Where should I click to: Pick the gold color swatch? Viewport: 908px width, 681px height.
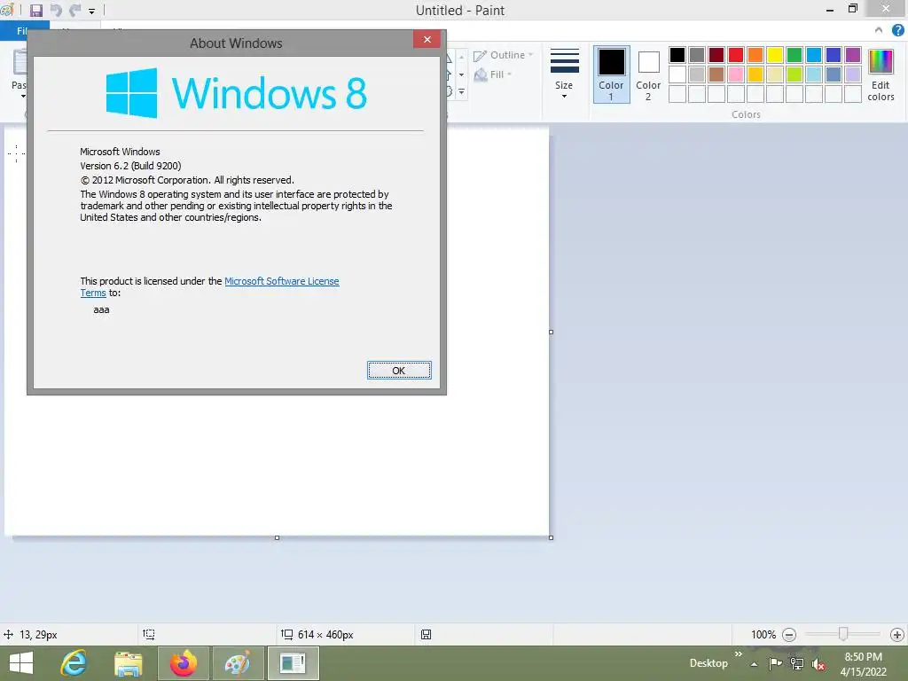tap(755, 74)
